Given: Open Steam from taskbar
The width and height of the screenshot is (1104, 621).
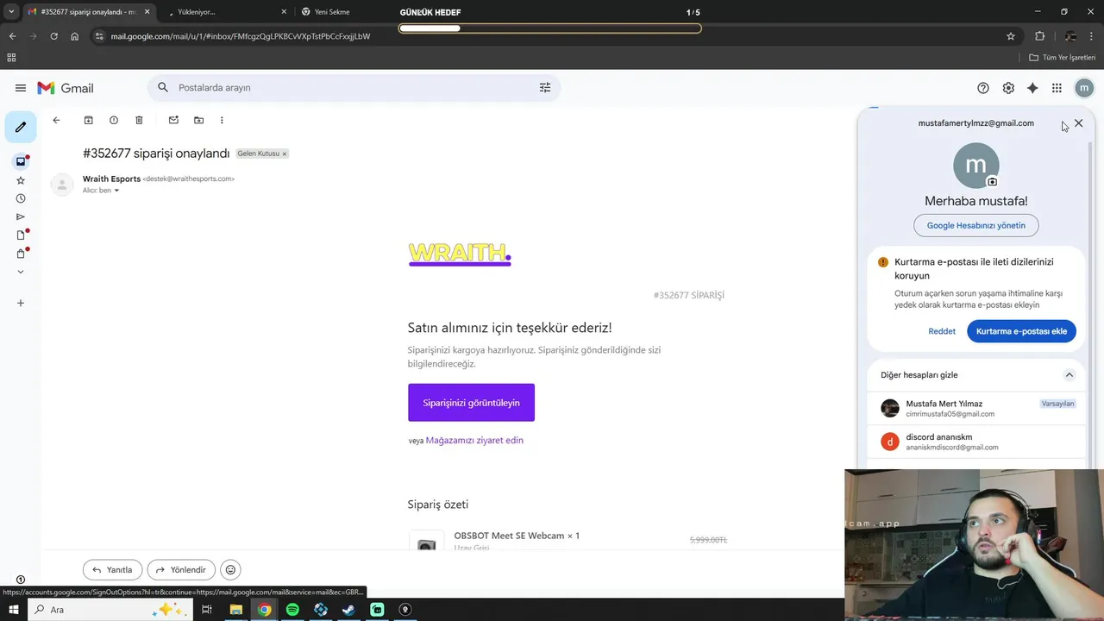Looking at the screenshot, I should point(348,610).
